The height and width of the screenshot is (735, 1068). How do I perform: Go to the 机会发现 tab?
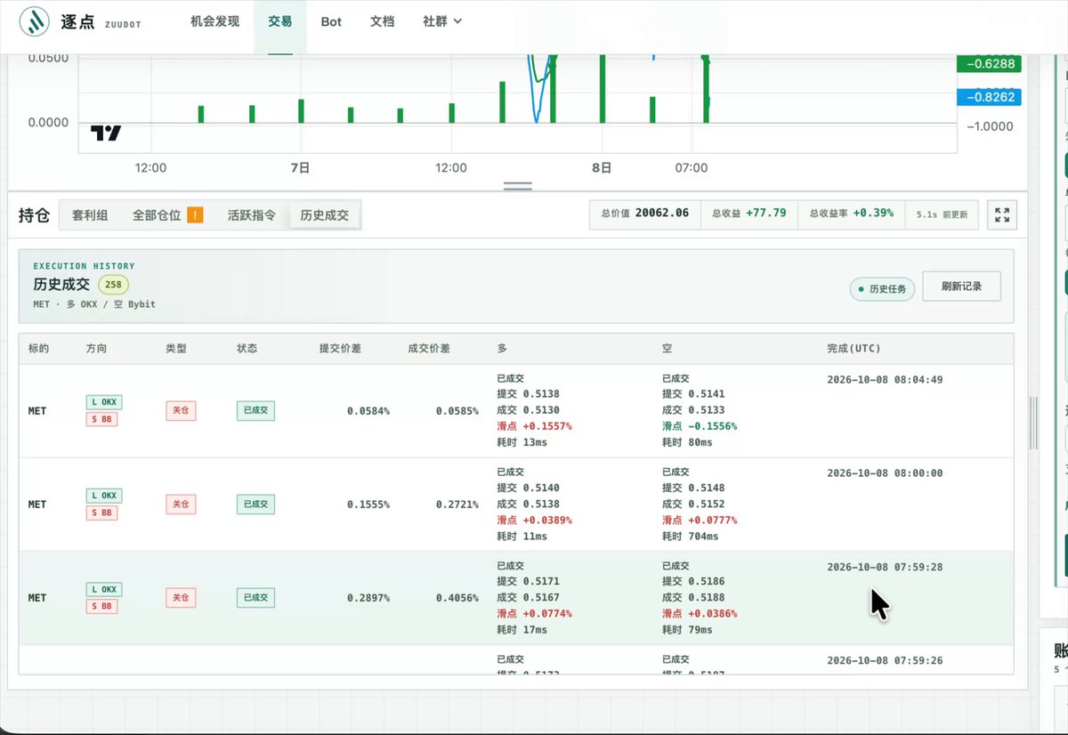[x=214, y=21]
